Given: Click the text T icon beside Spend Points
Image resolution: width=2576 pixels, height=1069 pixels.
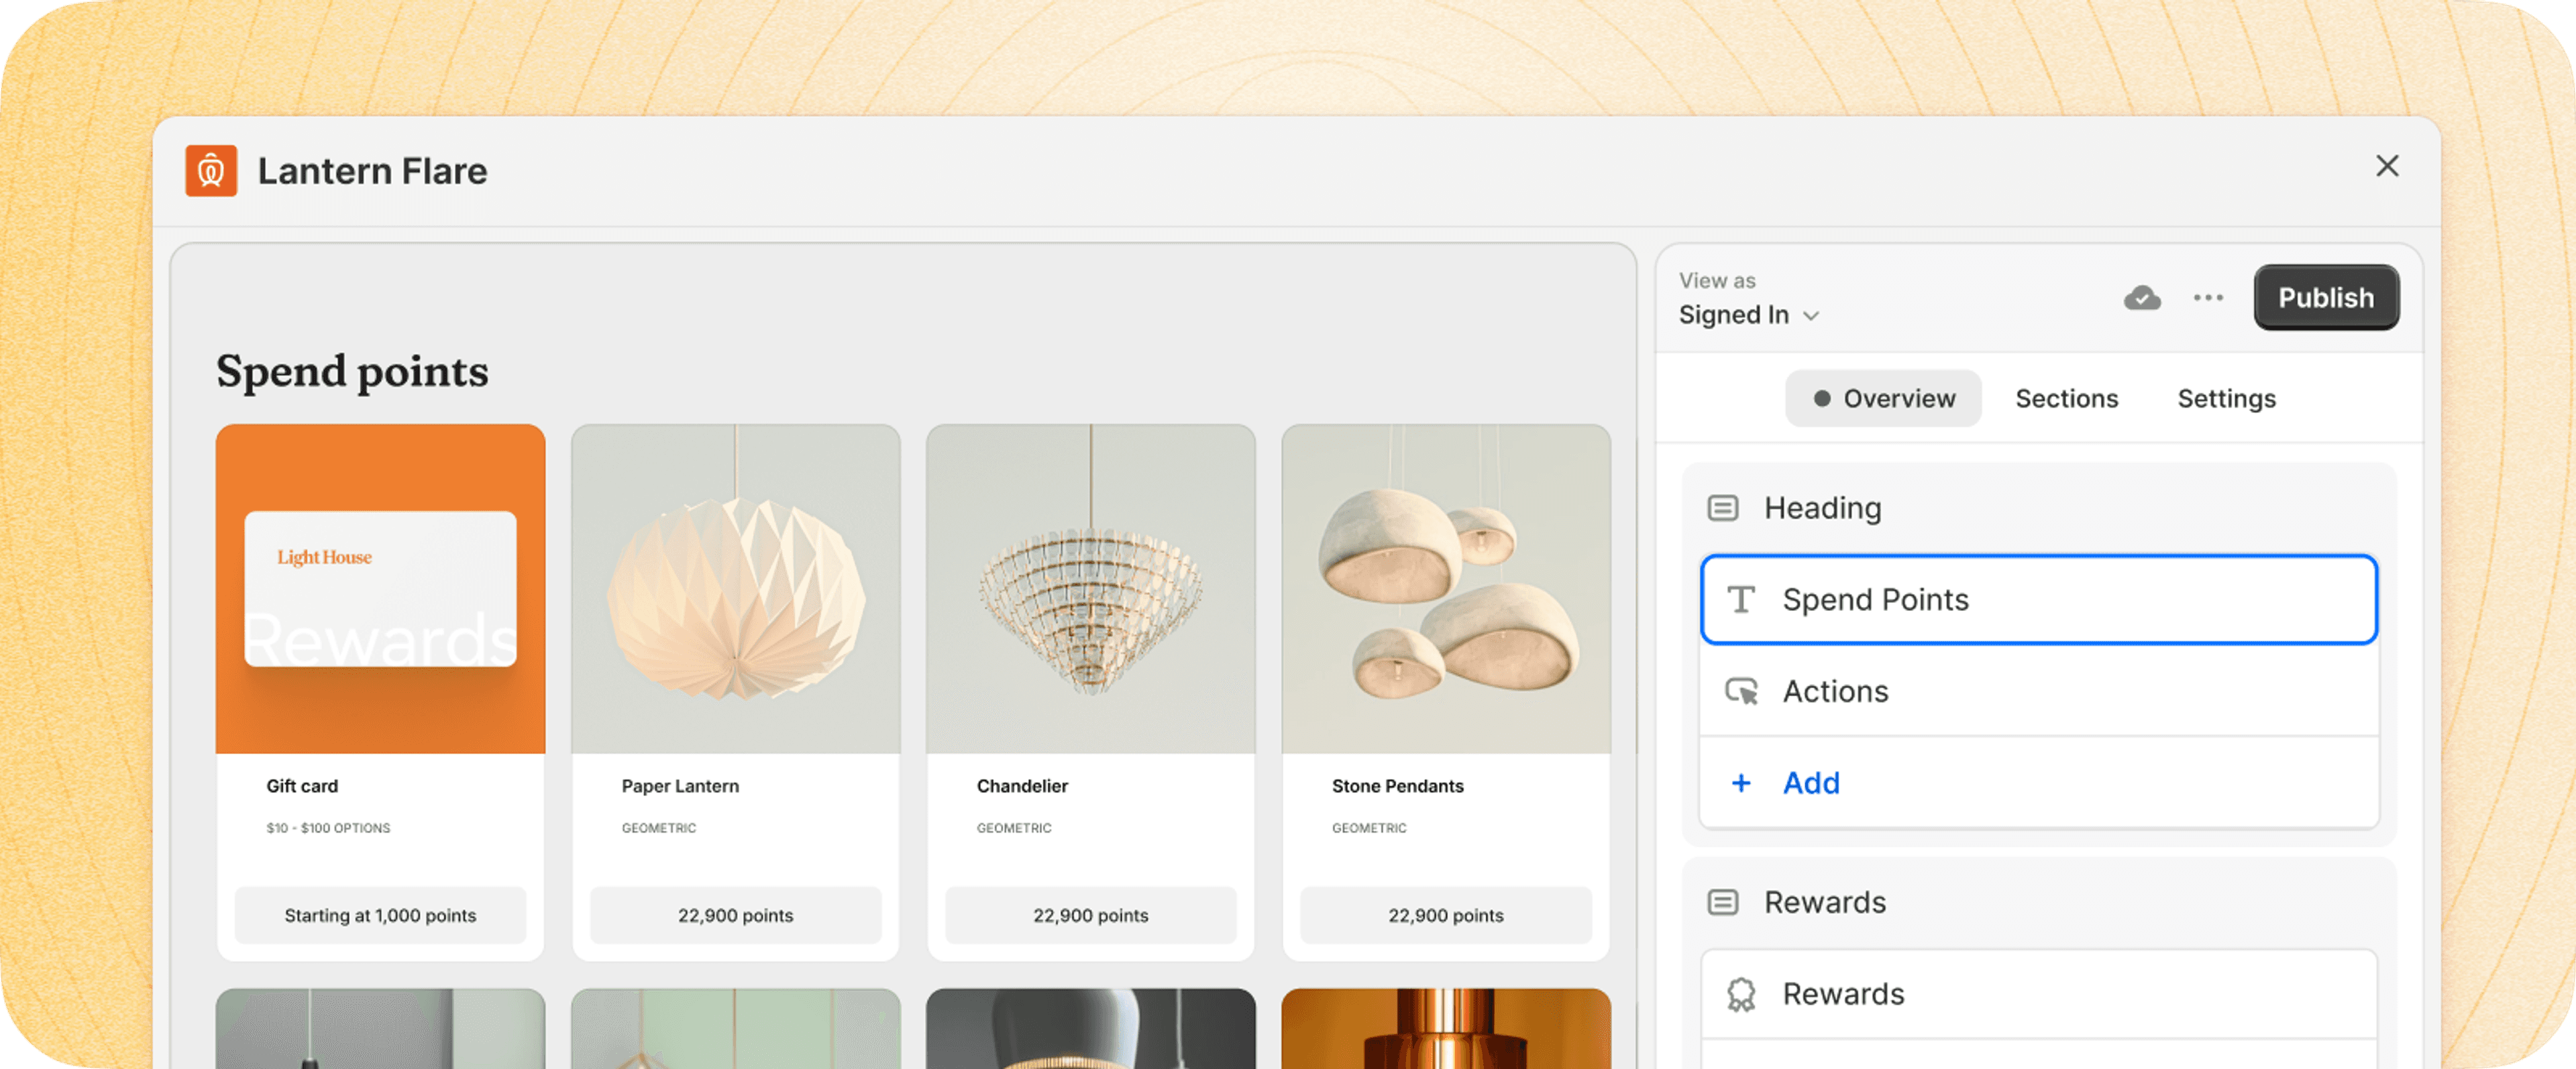Looking at the screenshot, I should pyautogui.click(x=1741, y=600).
